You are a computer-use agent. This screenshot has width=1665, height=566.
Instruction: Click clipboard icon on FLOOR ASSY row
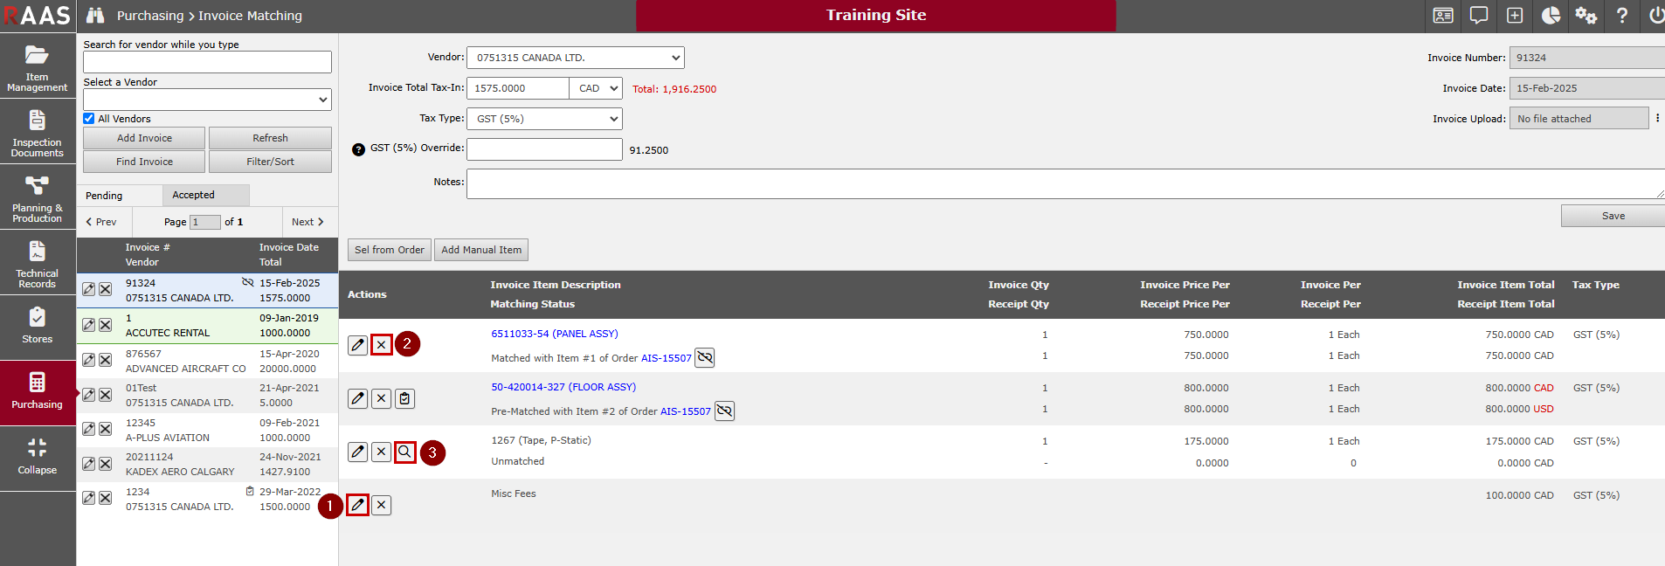[x=404, y=398]
